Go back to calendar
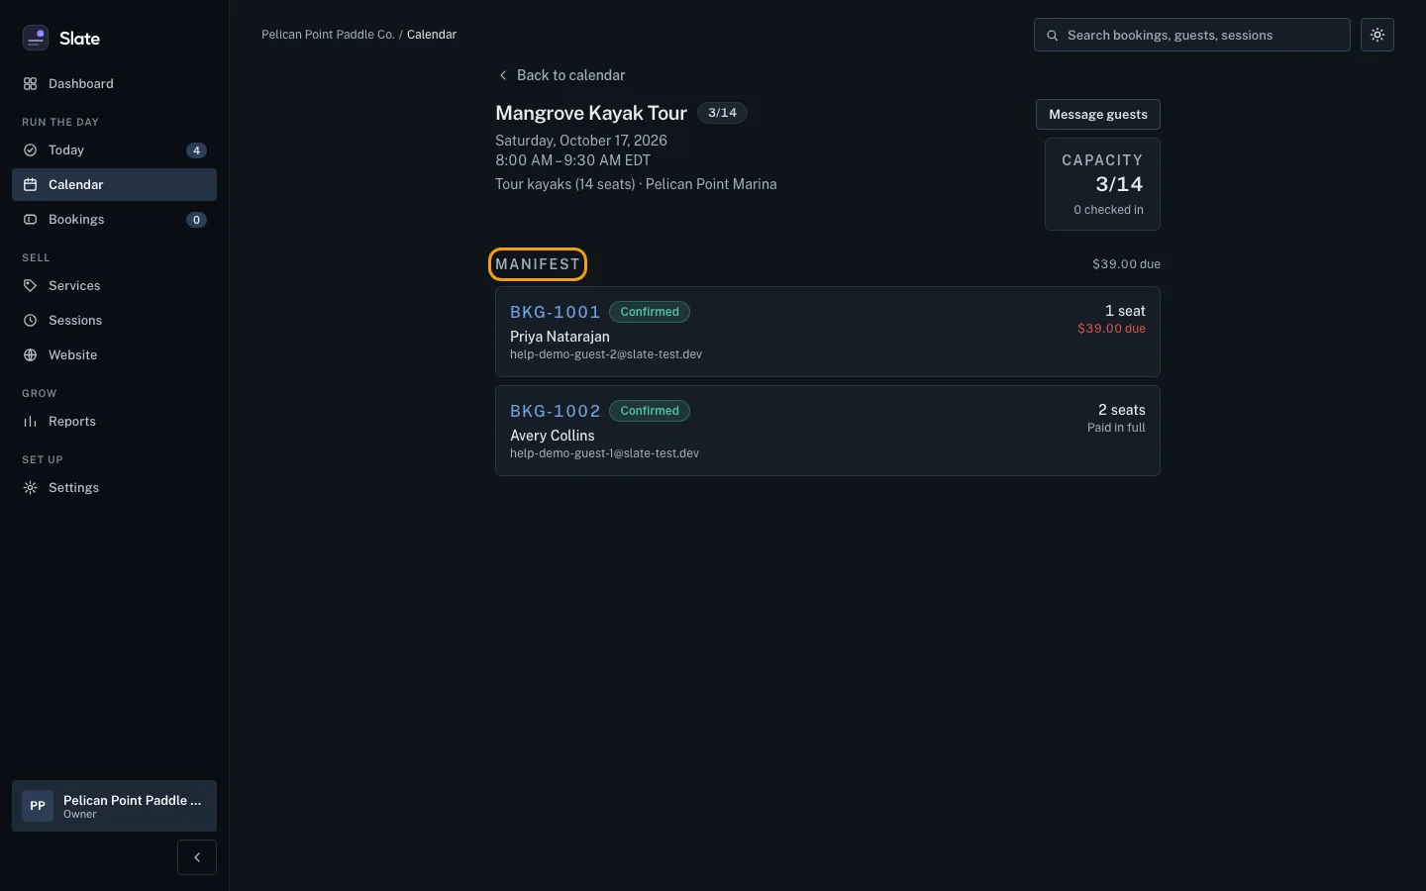The width and height of the screenshot is (1426, 891). [x=561, y=75]
